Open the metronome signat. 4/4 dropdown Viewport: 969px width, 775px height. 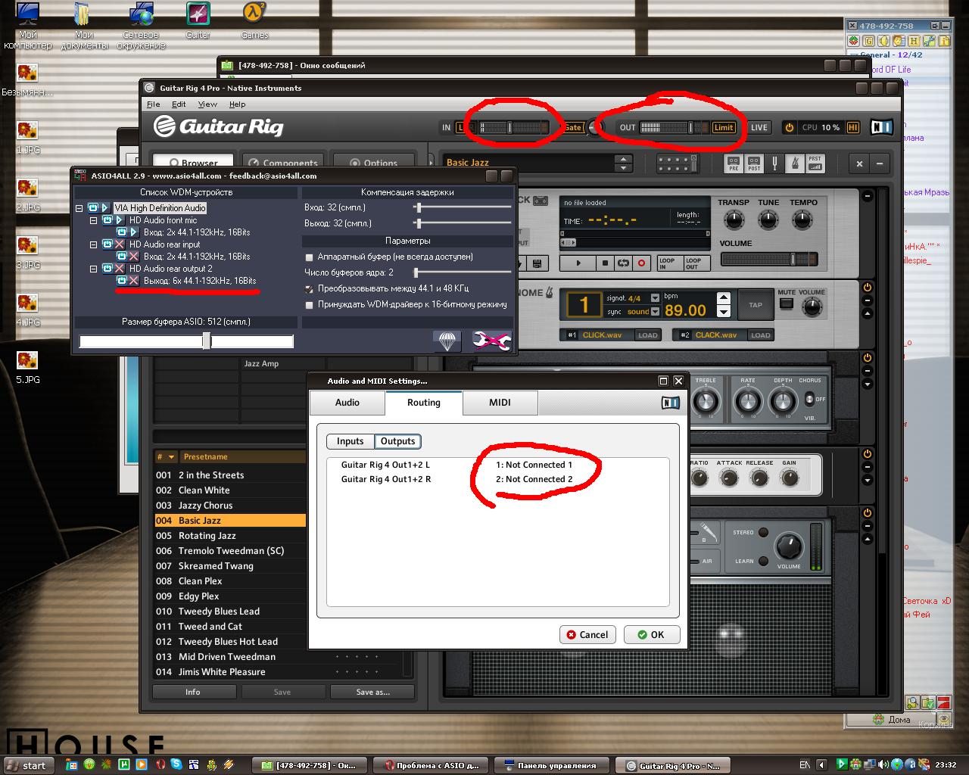point(656,298)
